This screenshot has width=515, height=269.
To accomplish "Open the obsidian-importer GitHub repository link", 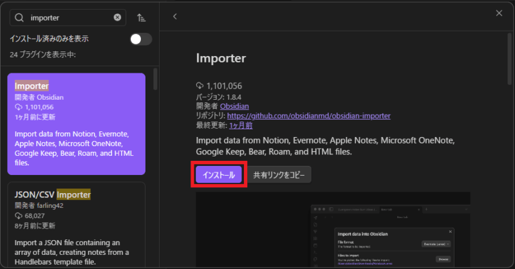I will (x=309, y=116).
